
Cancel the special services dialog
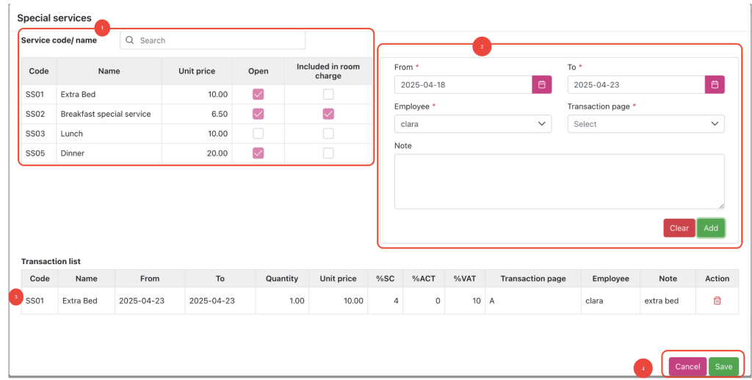pyautogui.click(x=687, y=367)
